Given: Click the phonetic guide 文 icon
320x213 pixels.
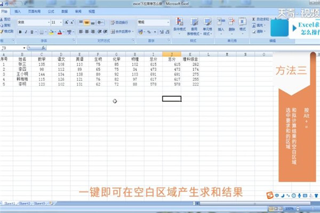Looking at the screenshot, I should coord(69,32).
